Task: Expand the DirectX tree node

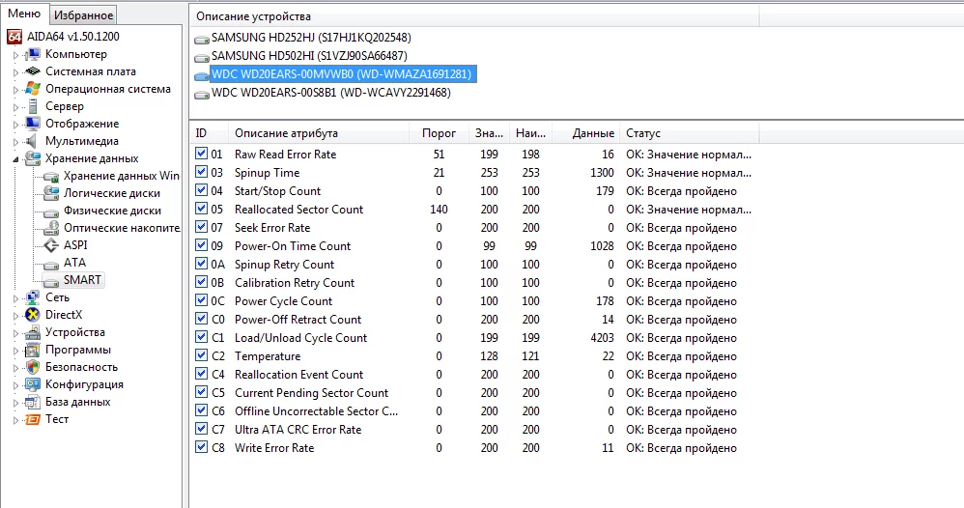Action: pyautogui.click(x=16, y=316)
